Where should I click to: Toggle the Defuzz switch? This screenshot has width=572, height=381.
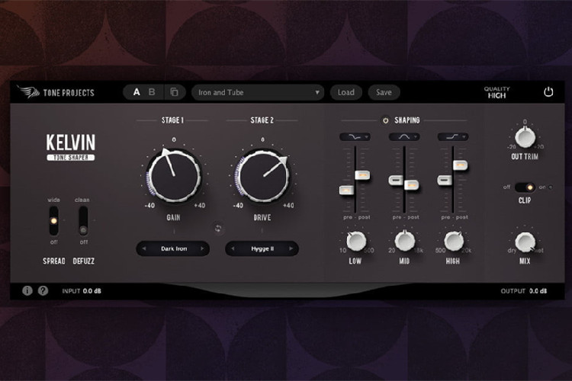83,221
